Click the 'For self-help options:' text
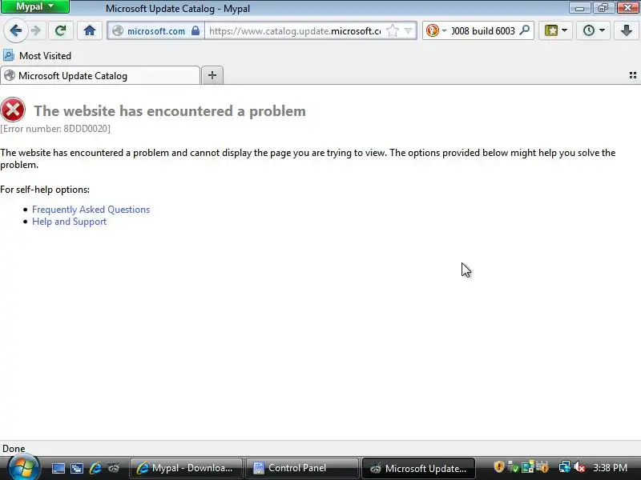Viewport: 641px width, 480px height. (x=45, y=190)
